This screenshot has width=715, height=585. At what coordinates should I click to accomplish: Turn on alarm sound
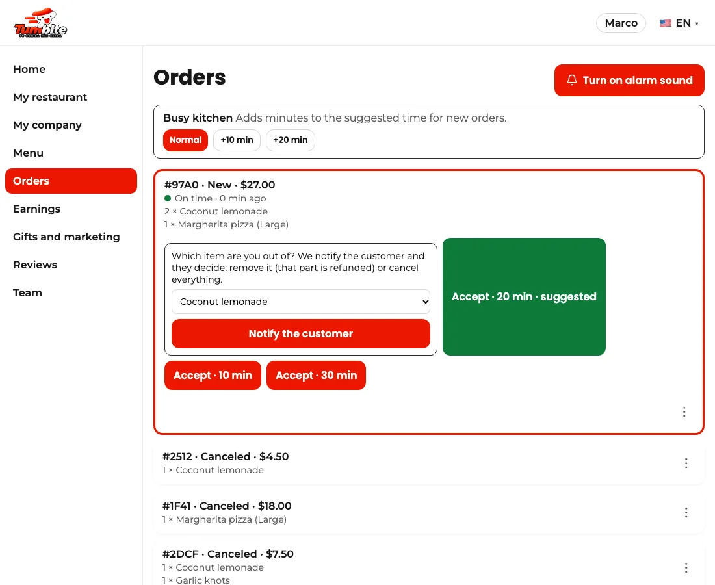[629, 80]
